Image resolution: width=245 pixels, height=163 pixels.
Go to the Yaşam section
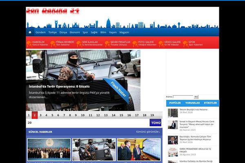pos(113,32)
